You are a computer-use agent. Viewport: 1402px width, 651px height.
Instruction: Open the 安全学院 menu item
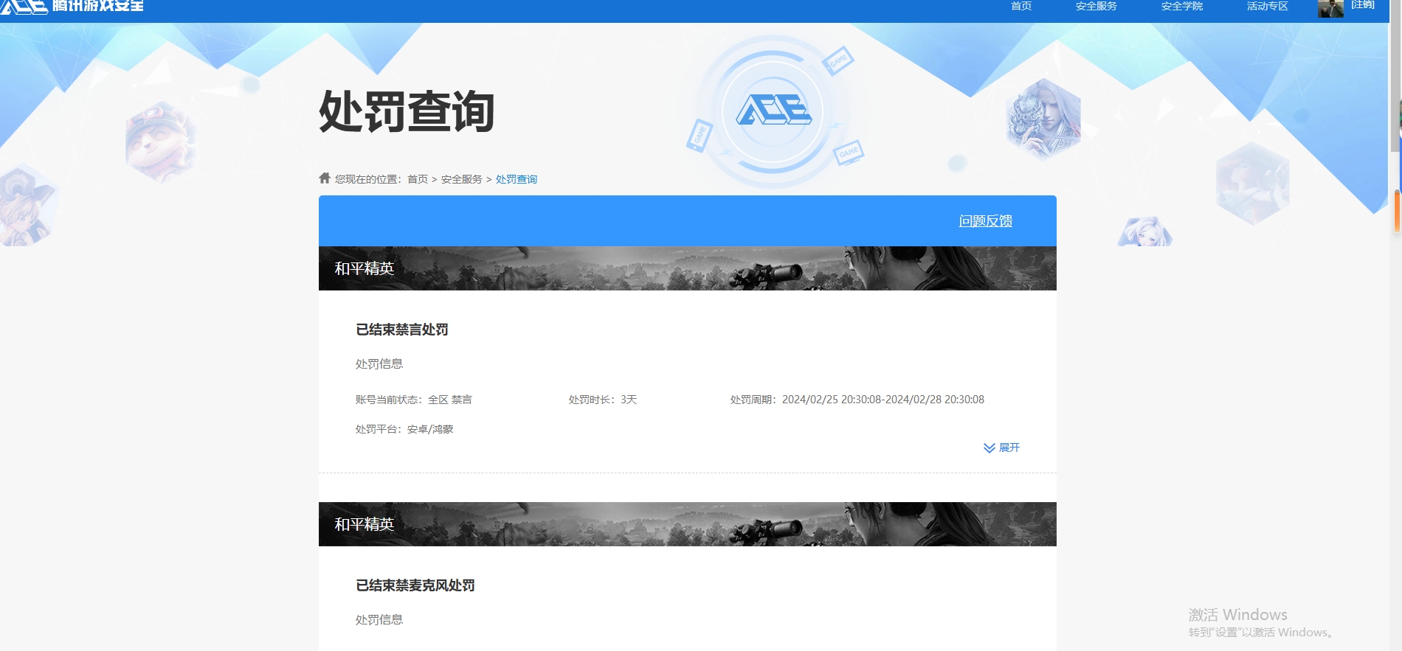pyautogui.click(x=1181, y=6)
